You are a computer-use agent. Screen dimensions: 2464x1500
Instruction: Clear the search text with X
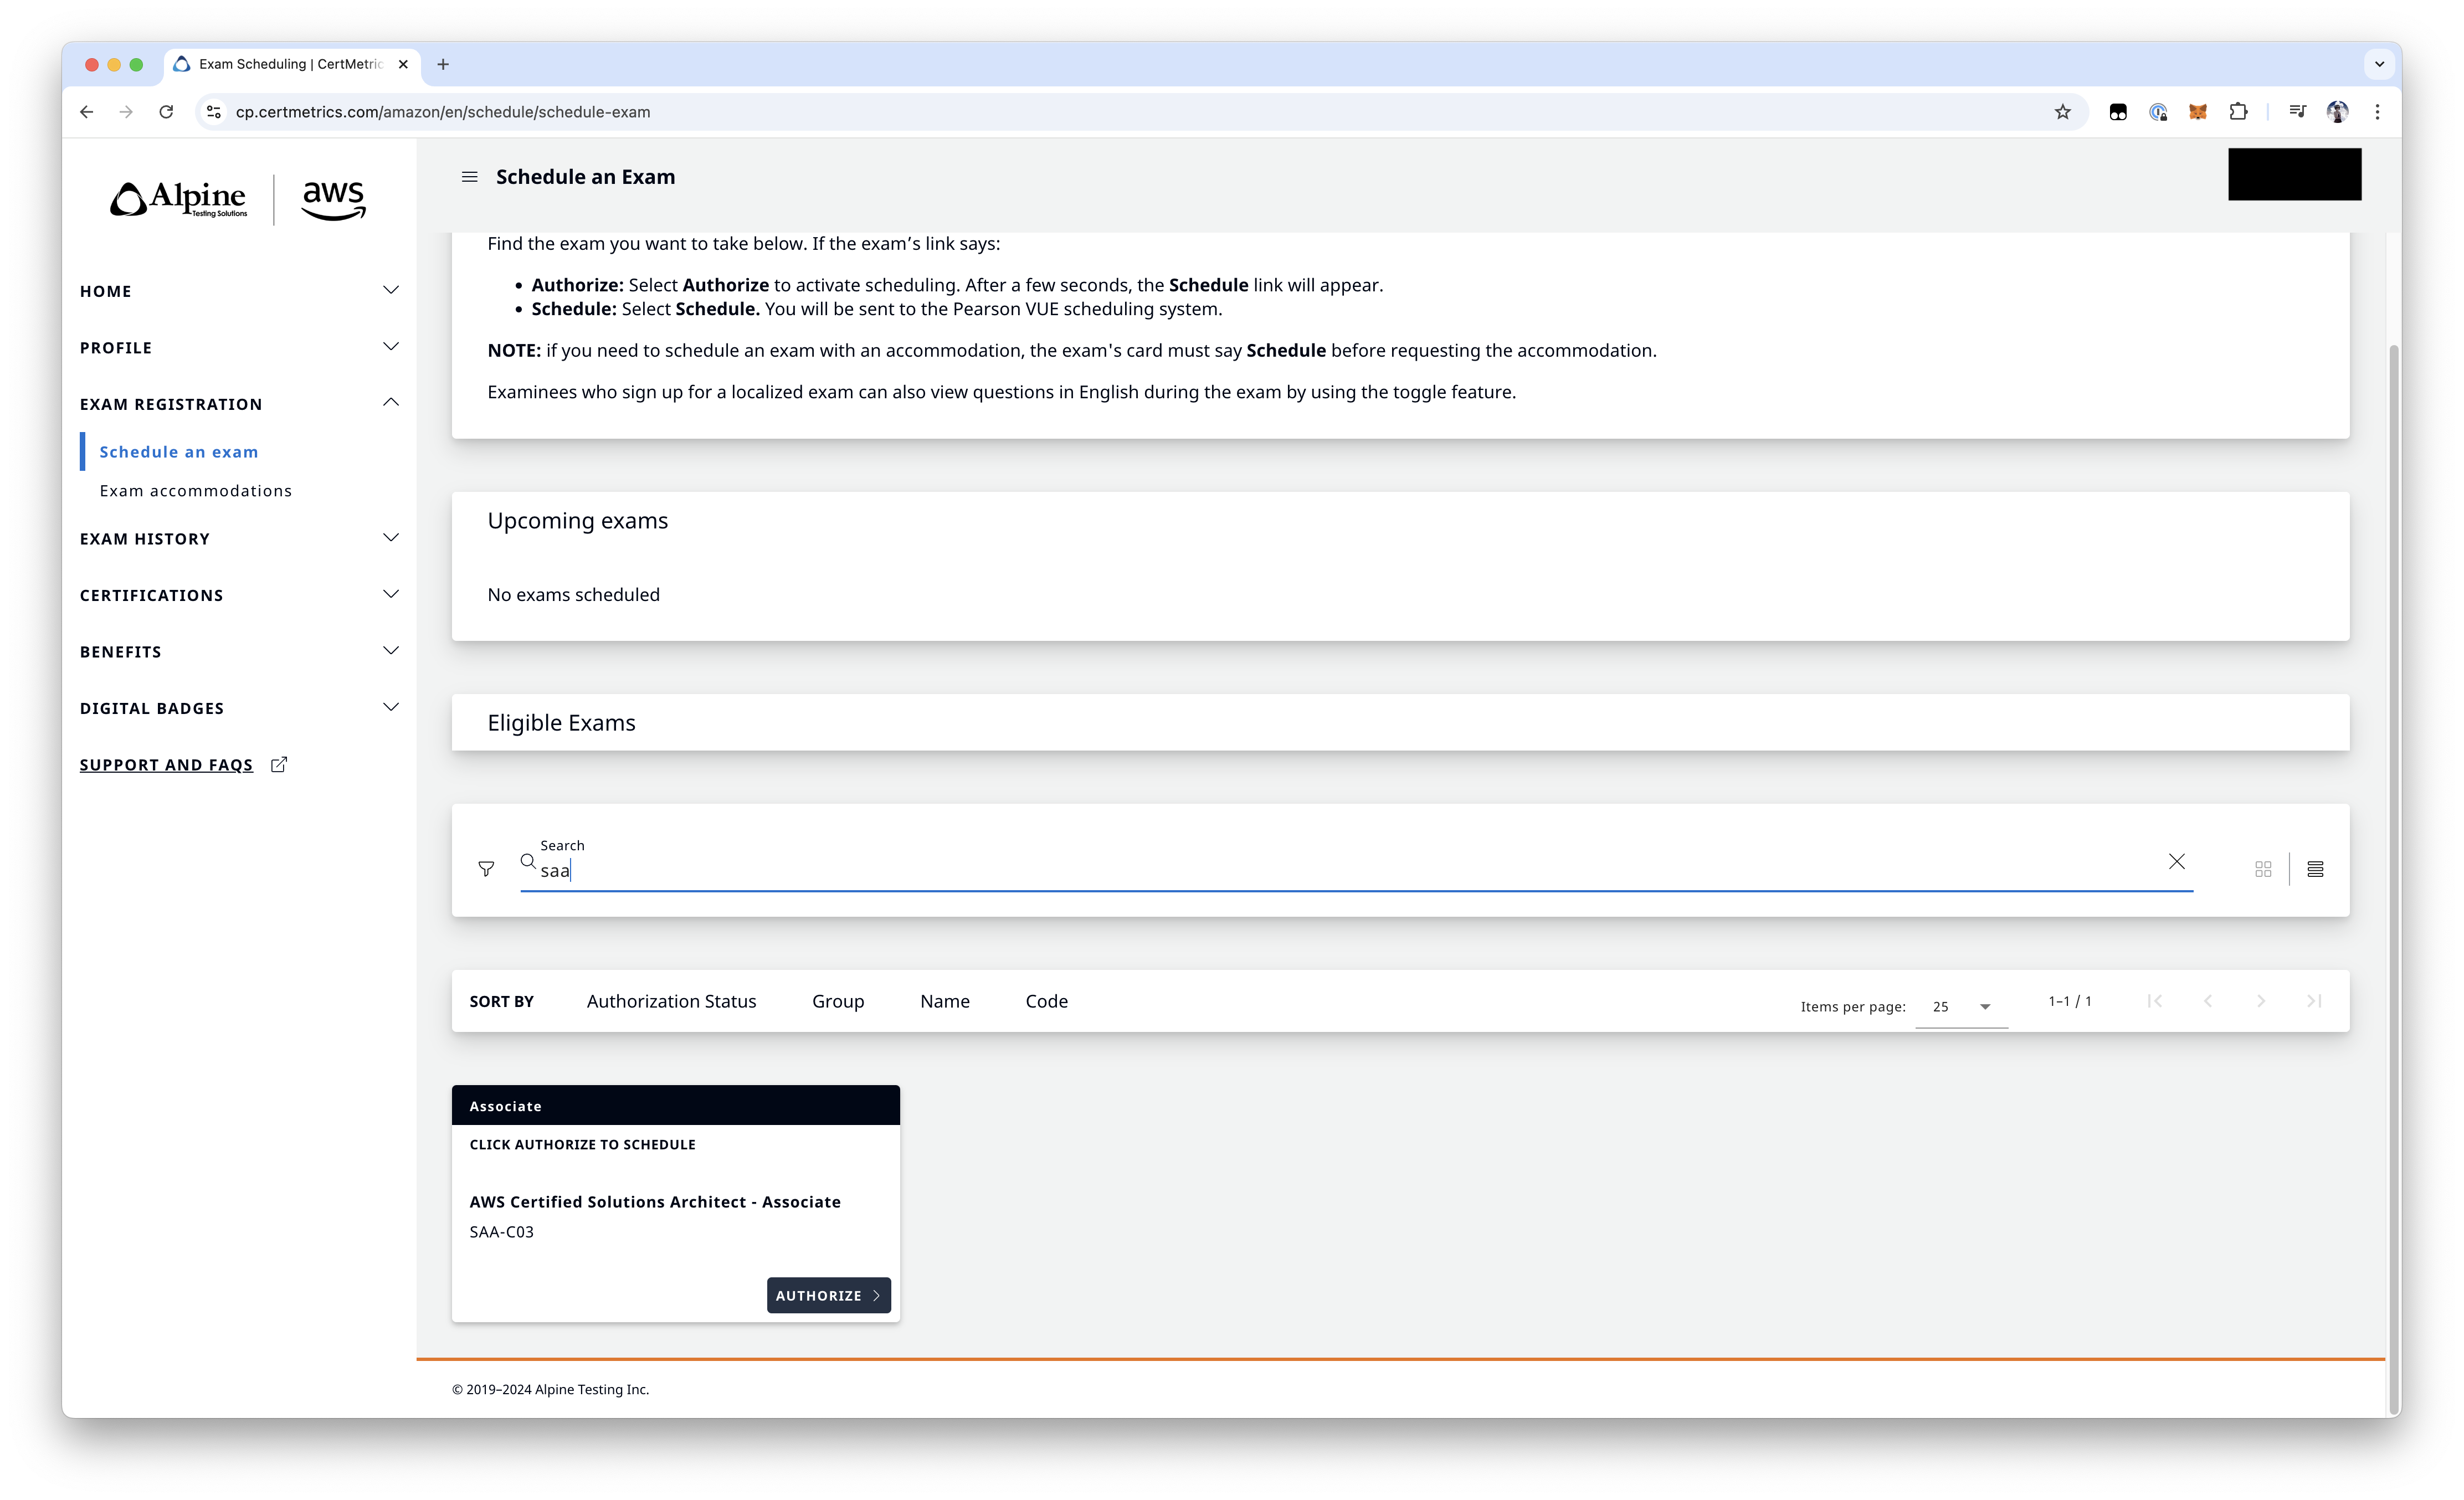2176,861
